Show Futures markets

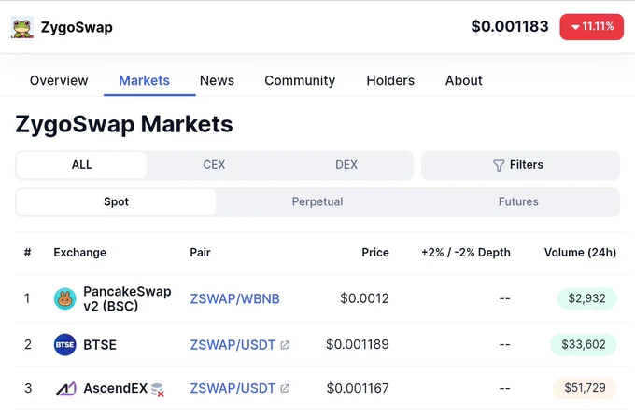[518, 201]
